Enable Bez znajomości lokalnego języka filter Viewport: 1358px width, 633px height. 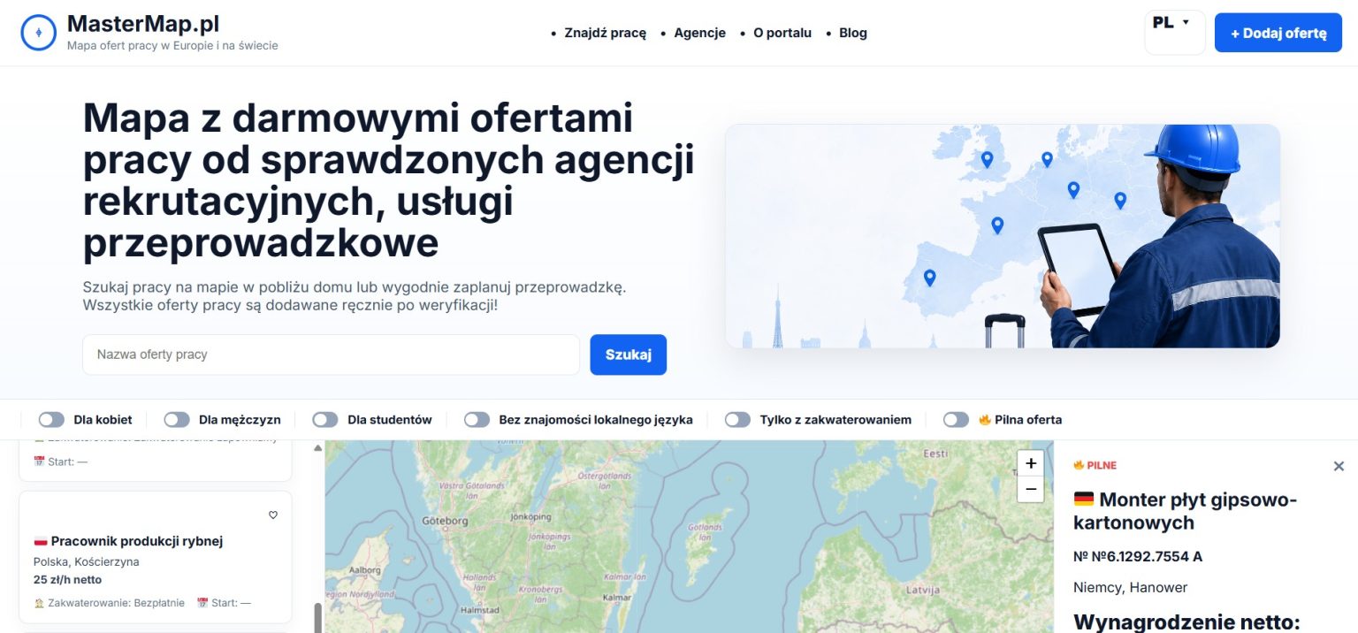477,420
